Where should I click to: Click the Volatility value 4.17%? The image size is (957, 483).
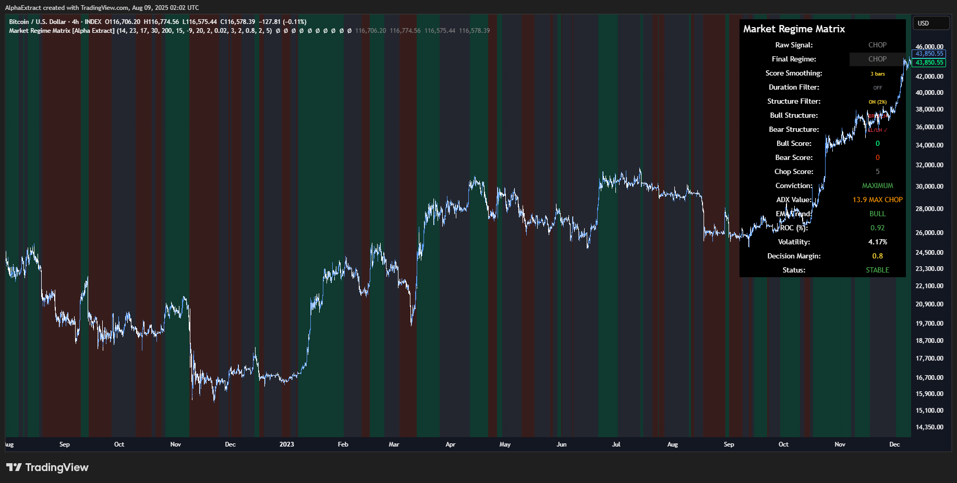click(x=877, y=242)
